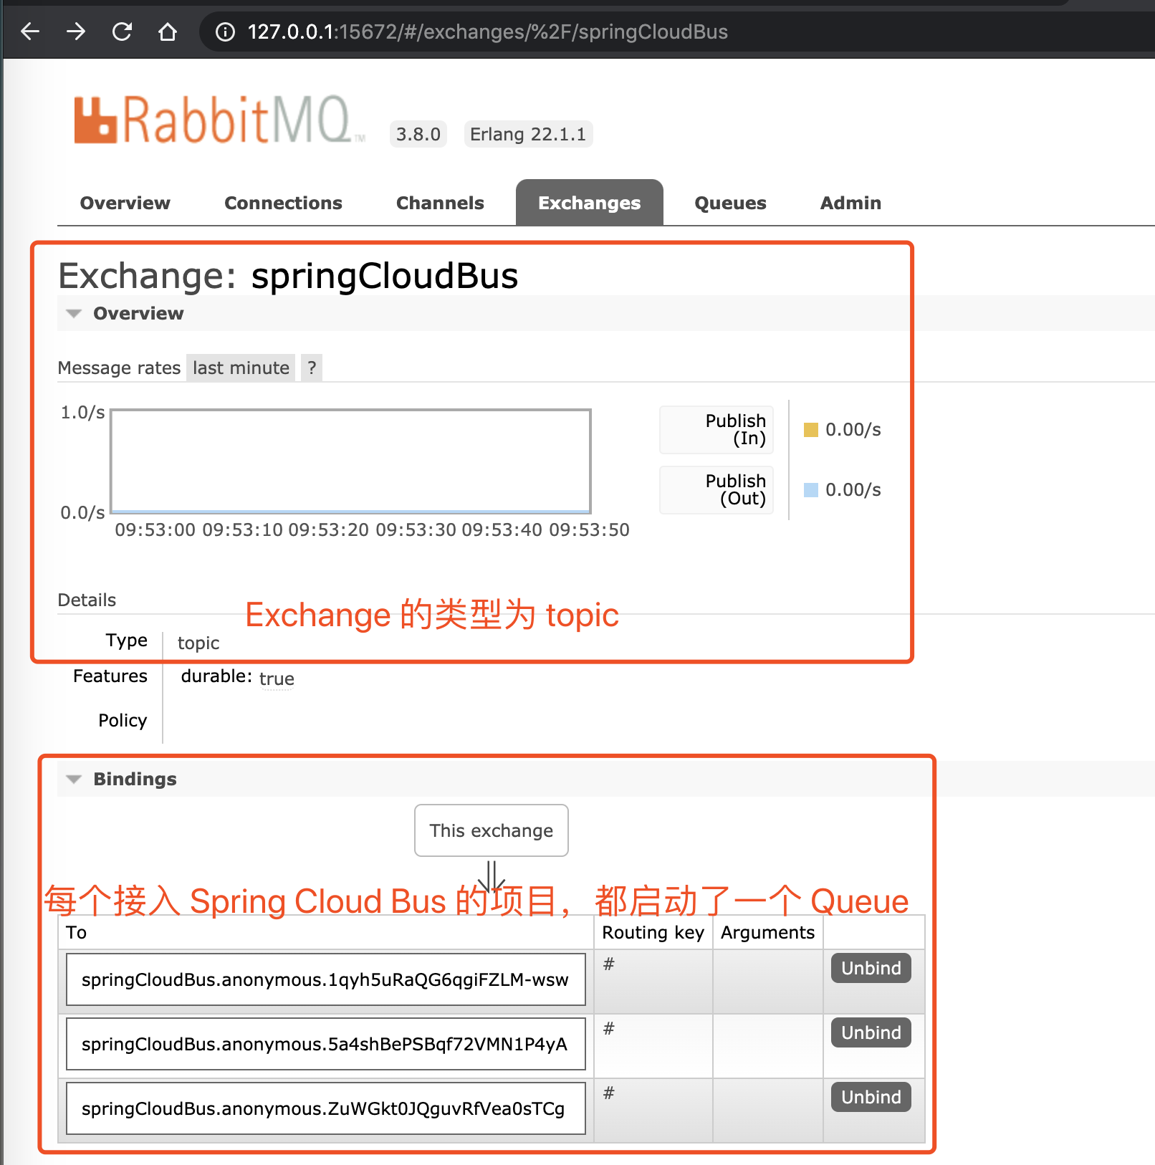Click the 'Exchange: springCloudBus' heading
Screen dimensions: 1155x1165
click(x=288, y=276)
